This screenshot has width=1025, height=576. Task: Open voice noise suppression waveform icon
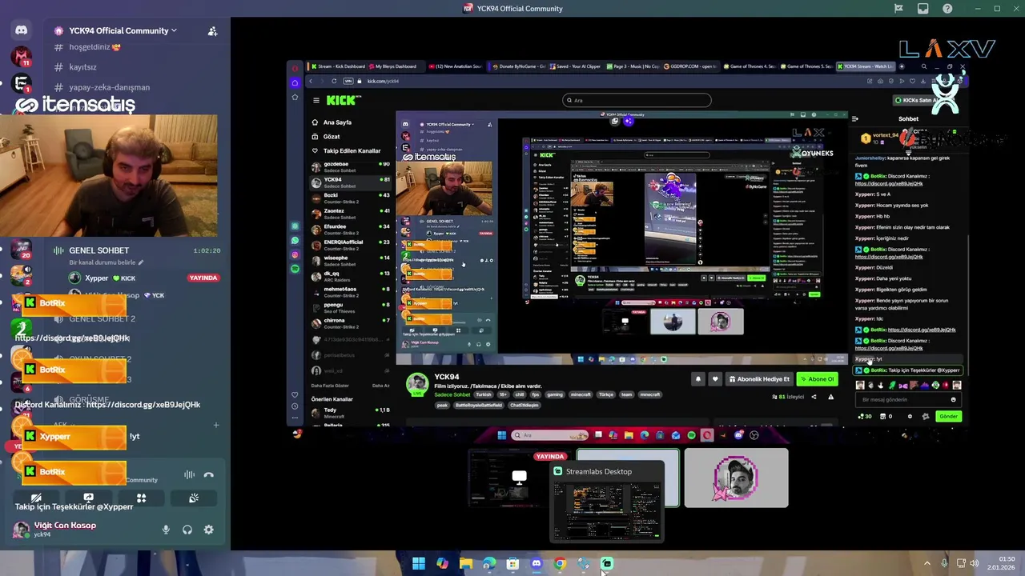pyautogui.click(x=190, y=474)
